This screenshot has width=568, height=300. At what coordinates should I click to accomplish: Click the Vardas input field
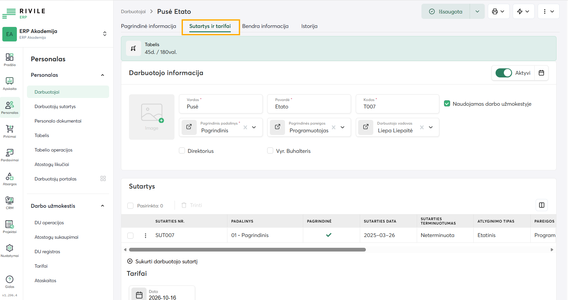pyautogui.click(x=221, y=104)
